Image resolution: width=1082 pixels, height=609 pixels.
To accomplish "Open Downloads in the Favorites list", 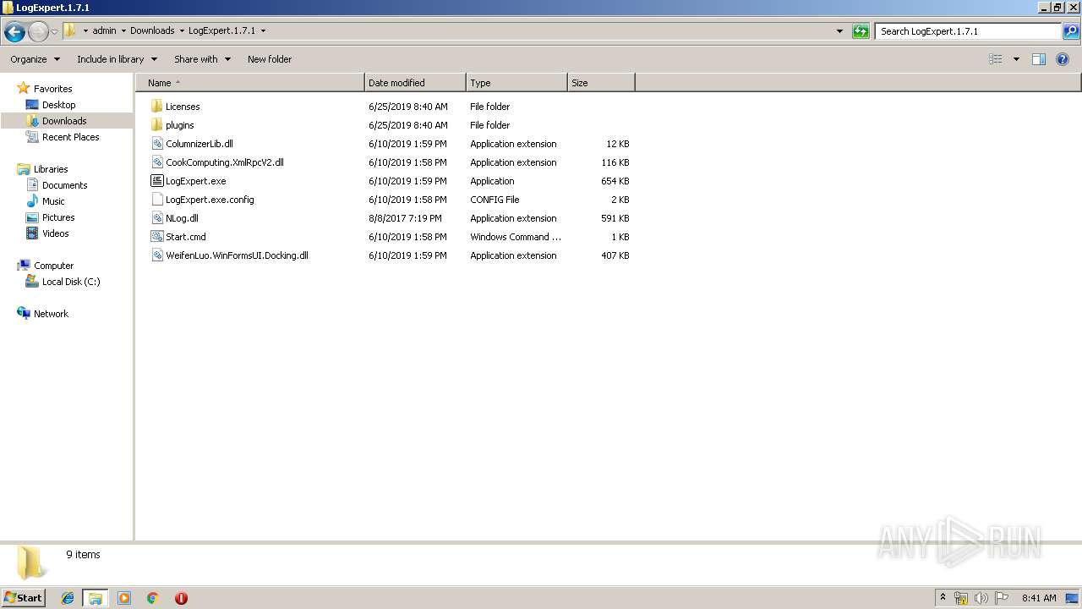I will (64, 121).
